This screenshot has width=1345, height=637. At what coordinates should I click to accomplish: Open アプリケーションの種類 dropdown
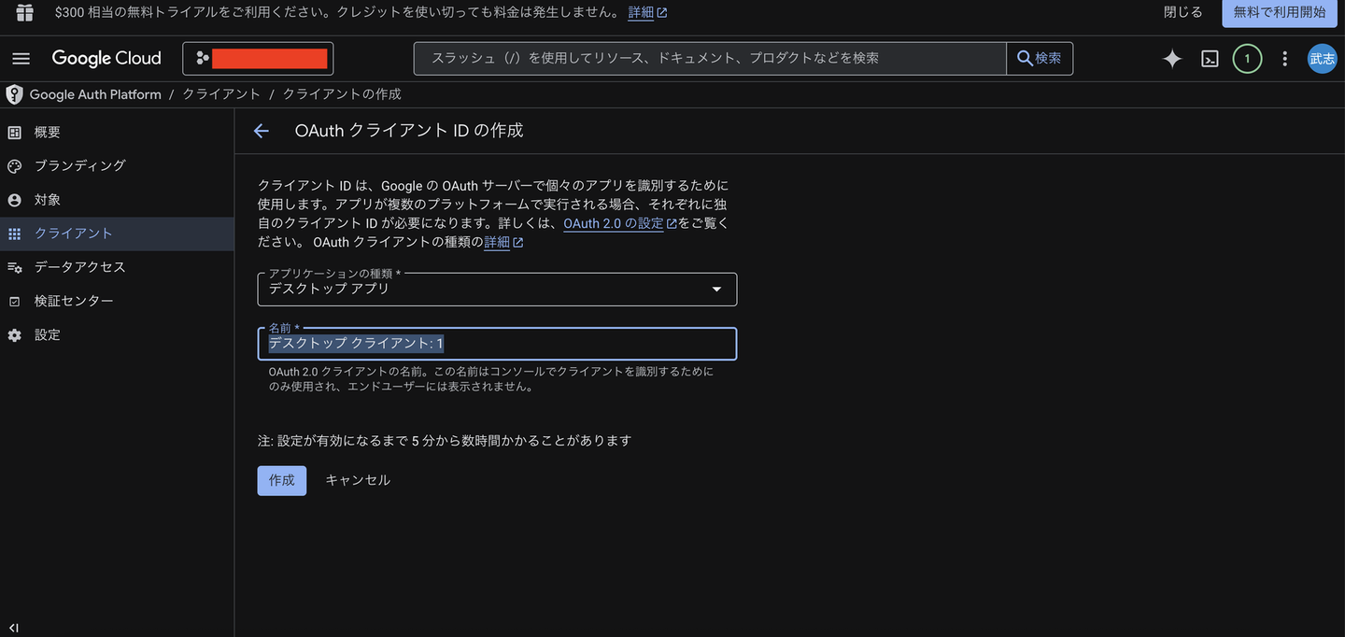point(497,290)
